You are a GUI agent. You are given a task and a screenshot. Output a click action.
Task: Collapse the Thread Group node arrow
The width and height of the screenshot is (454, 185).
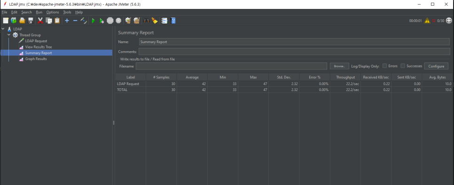point(9,35)
